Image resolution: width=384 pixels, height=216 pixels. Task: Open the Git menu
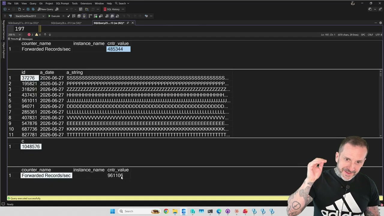pos(41,3)
